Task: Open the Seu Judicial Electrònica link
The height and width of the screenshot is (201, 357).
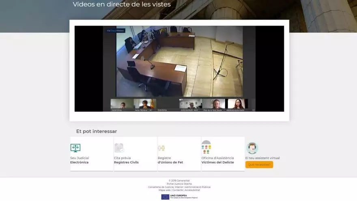Action: (80, 160)
